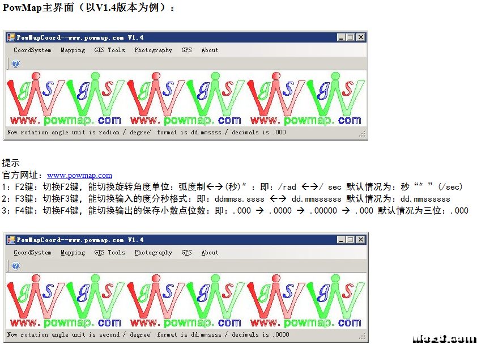Minimize the bottom PowMapCoord window
477x344 pixels.
point(341,240)
